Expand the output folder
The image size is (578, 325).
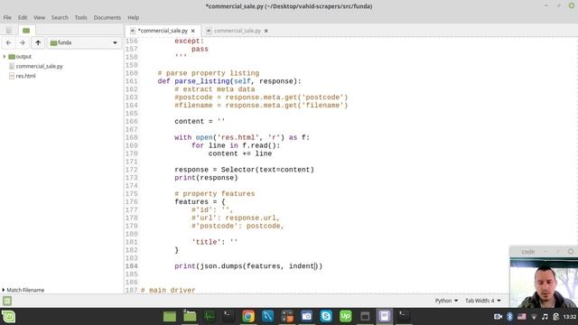(x=4, y=56)
